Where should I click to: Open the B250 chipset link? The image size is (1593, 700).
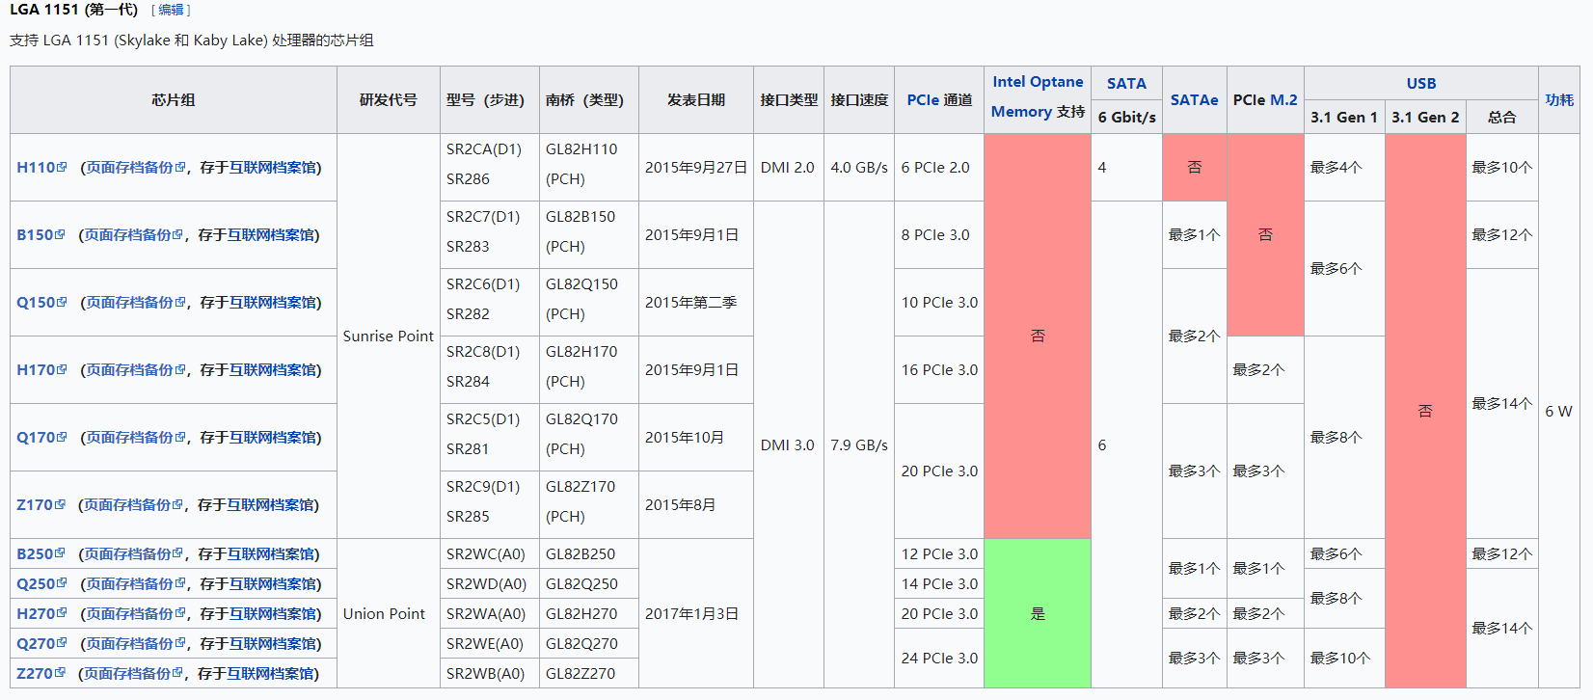pos(35,554)
